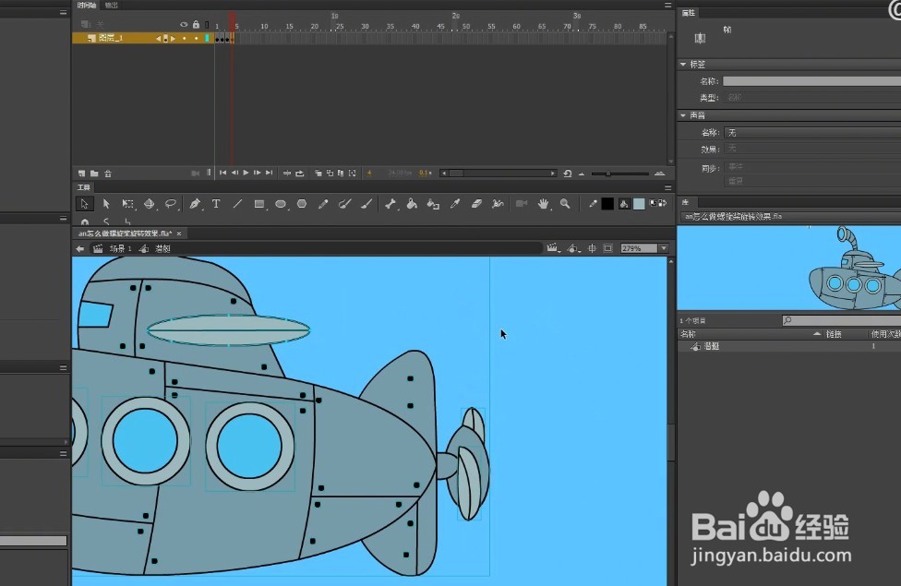This screenshot has height=586, width=901.
Task: Click the light blue fill color swatch
Action: click(639, 204)
